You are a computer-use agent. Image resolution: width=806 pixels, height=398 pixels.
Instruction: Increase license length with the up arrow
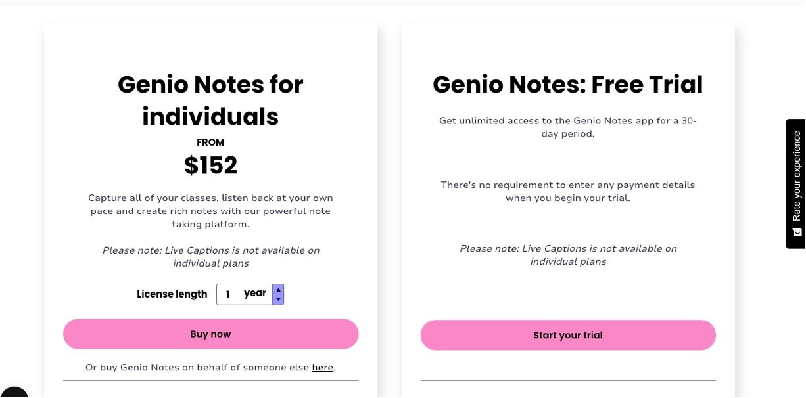[278, 289]
